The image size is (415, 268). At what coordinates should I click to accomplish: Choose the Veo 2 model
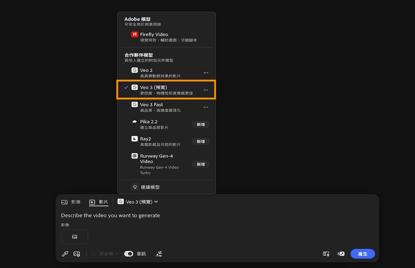(x=166, y=73)
